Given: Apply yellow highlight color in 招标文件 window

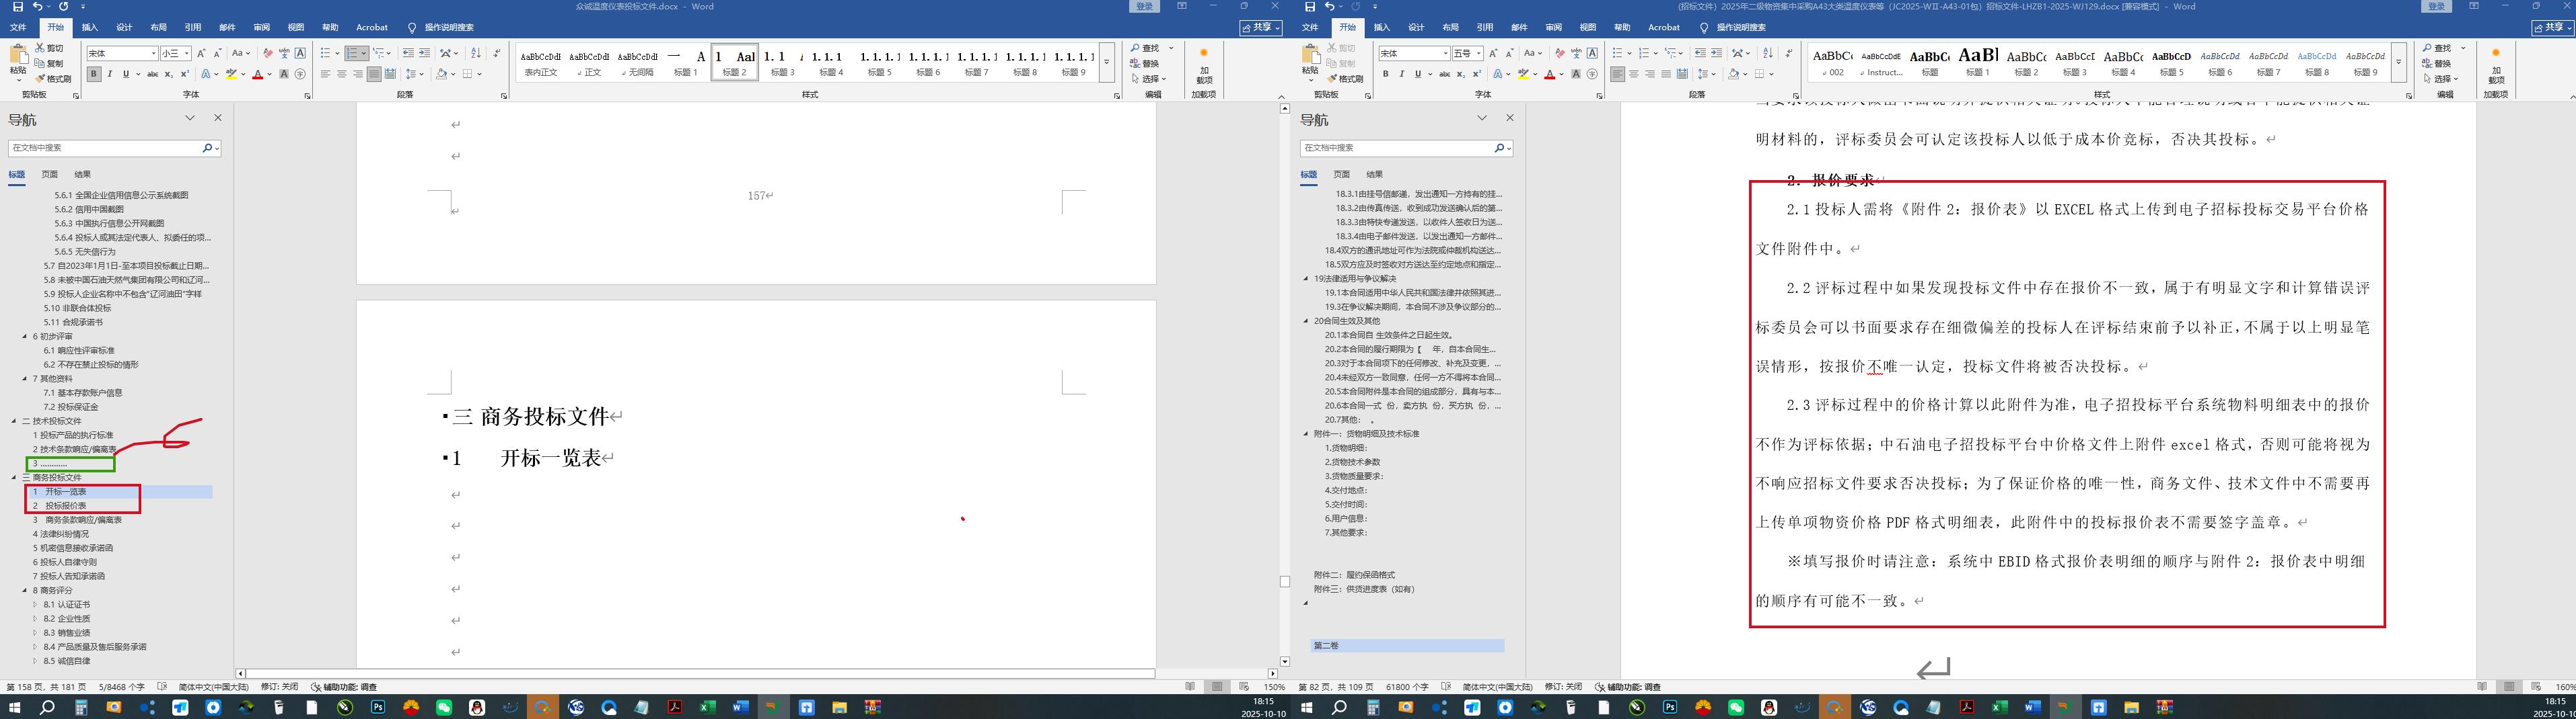Looking at the screenshot, I should [x=1524, y=74].
